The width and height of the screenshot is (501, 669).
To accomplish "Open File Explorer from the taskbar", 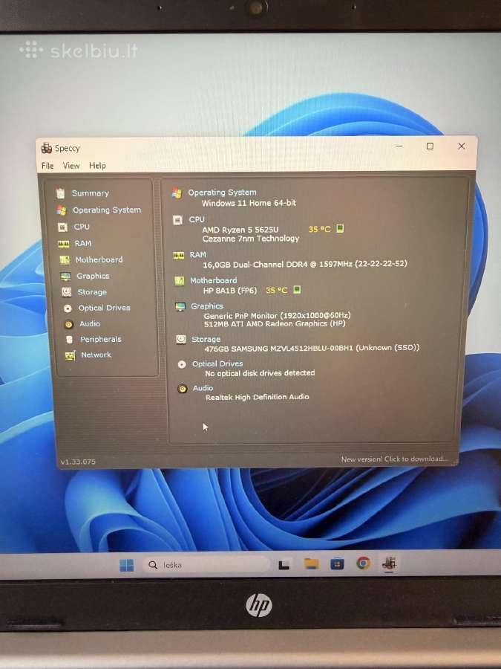I will pyautogui.click(x=312, y=564).
